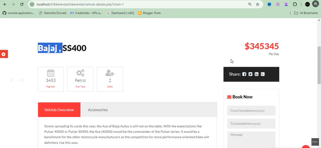This screenshot has width=321, height=148.
Task: Open Dashboard | vidIQ bookmark
Action: click(x=120, y=13)
